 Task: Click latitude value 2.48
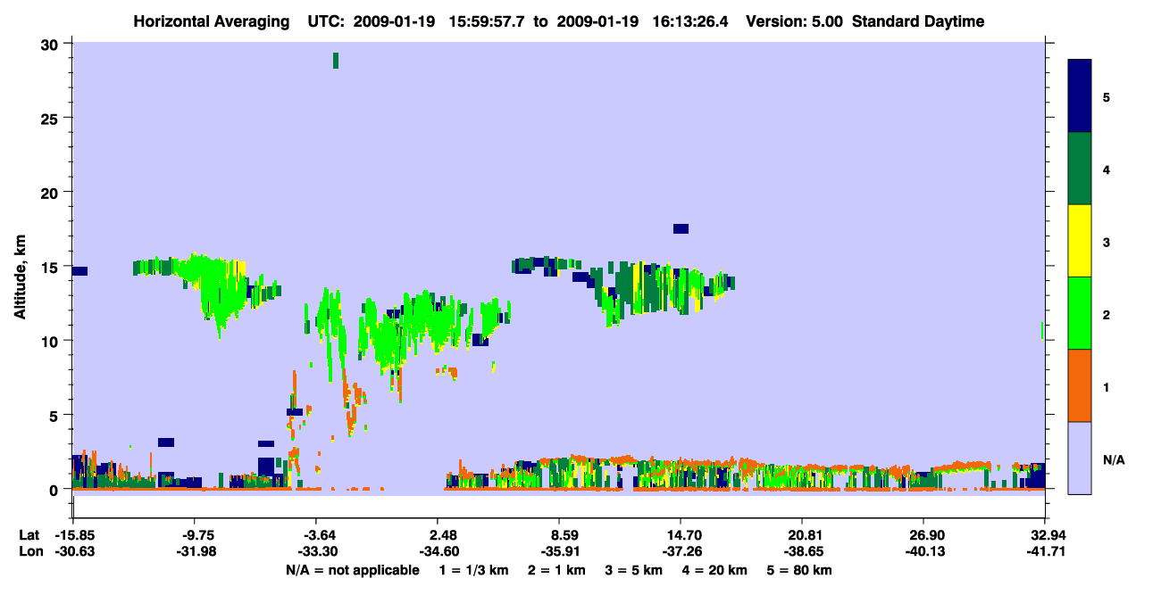pyautogui.click(x=442, y=535)
